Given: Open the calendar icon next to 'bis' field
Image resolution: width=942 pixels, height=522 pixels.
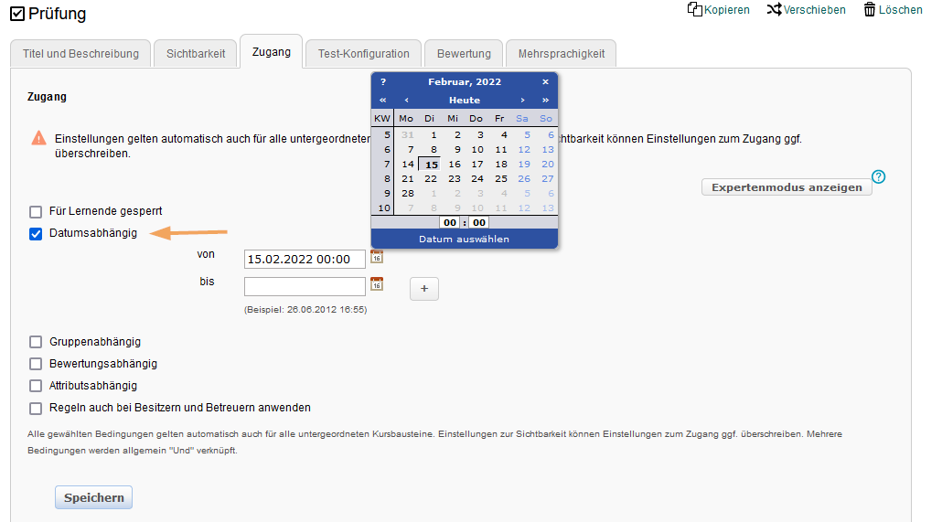Looking at the screenshot, I should point(377,283).
